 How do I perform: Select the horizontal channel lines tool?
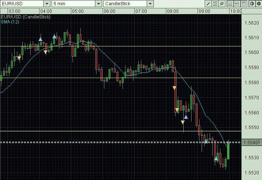point(215,3)
